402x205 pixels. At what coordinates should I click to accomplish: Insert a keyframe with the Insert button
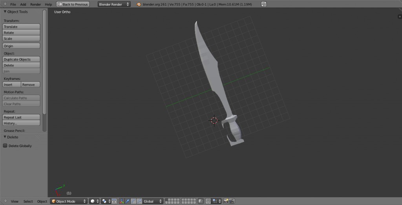pos(12,85)
